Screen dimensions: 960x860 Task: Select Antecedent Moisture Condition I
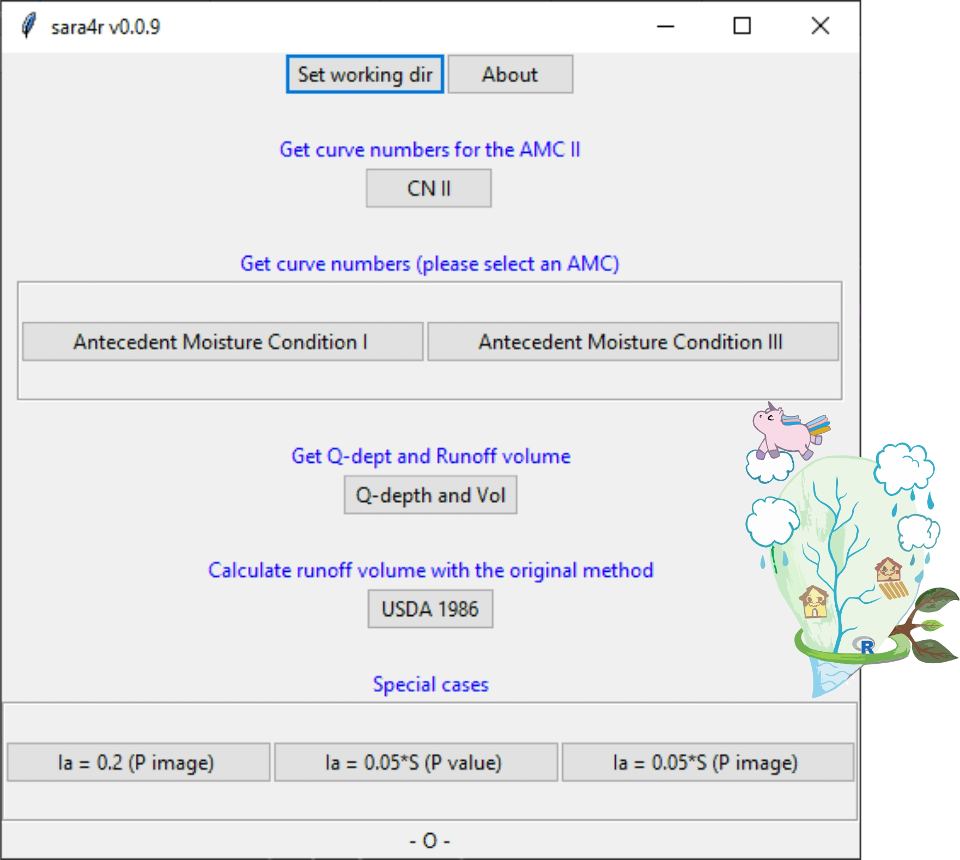[x=222, y=342]
